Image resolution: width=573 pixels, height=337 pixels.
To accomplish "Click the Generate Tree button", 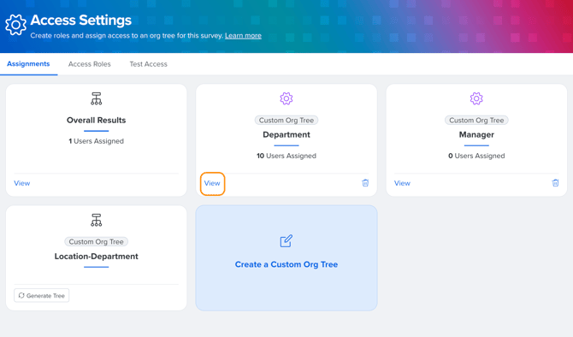I will 41,295.
